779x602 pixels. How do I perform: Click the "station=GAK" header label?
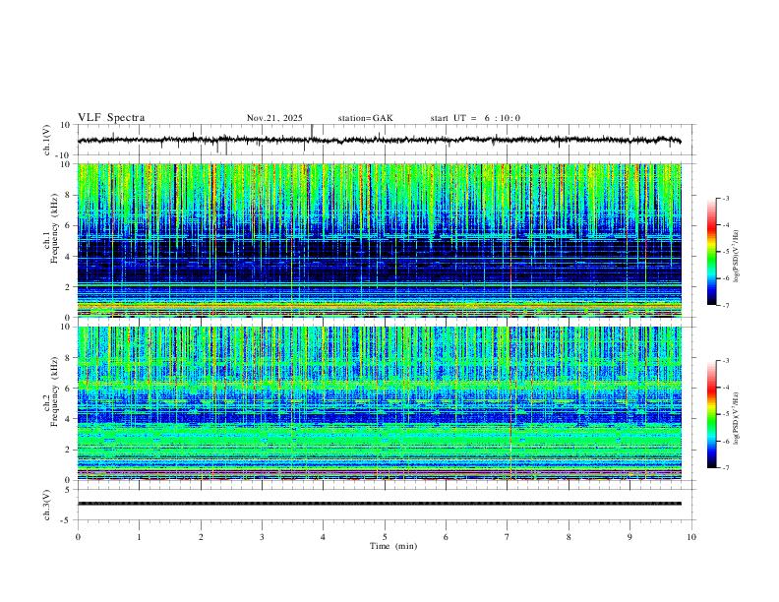coord(366,118)
